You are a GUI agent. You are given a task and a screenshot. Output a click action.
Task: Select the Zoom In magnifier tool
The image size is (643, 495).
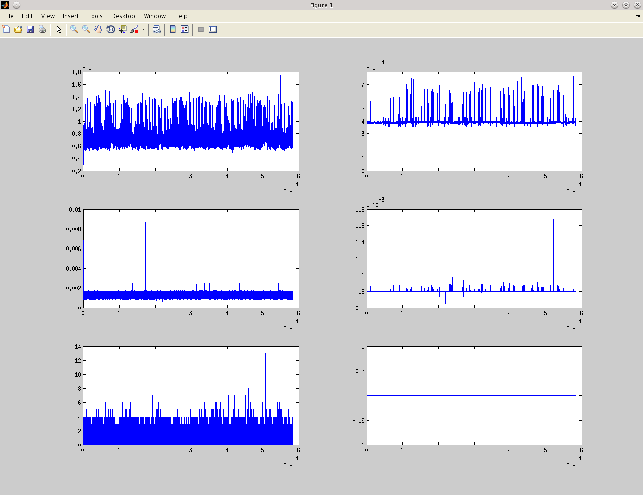(74, 30)
